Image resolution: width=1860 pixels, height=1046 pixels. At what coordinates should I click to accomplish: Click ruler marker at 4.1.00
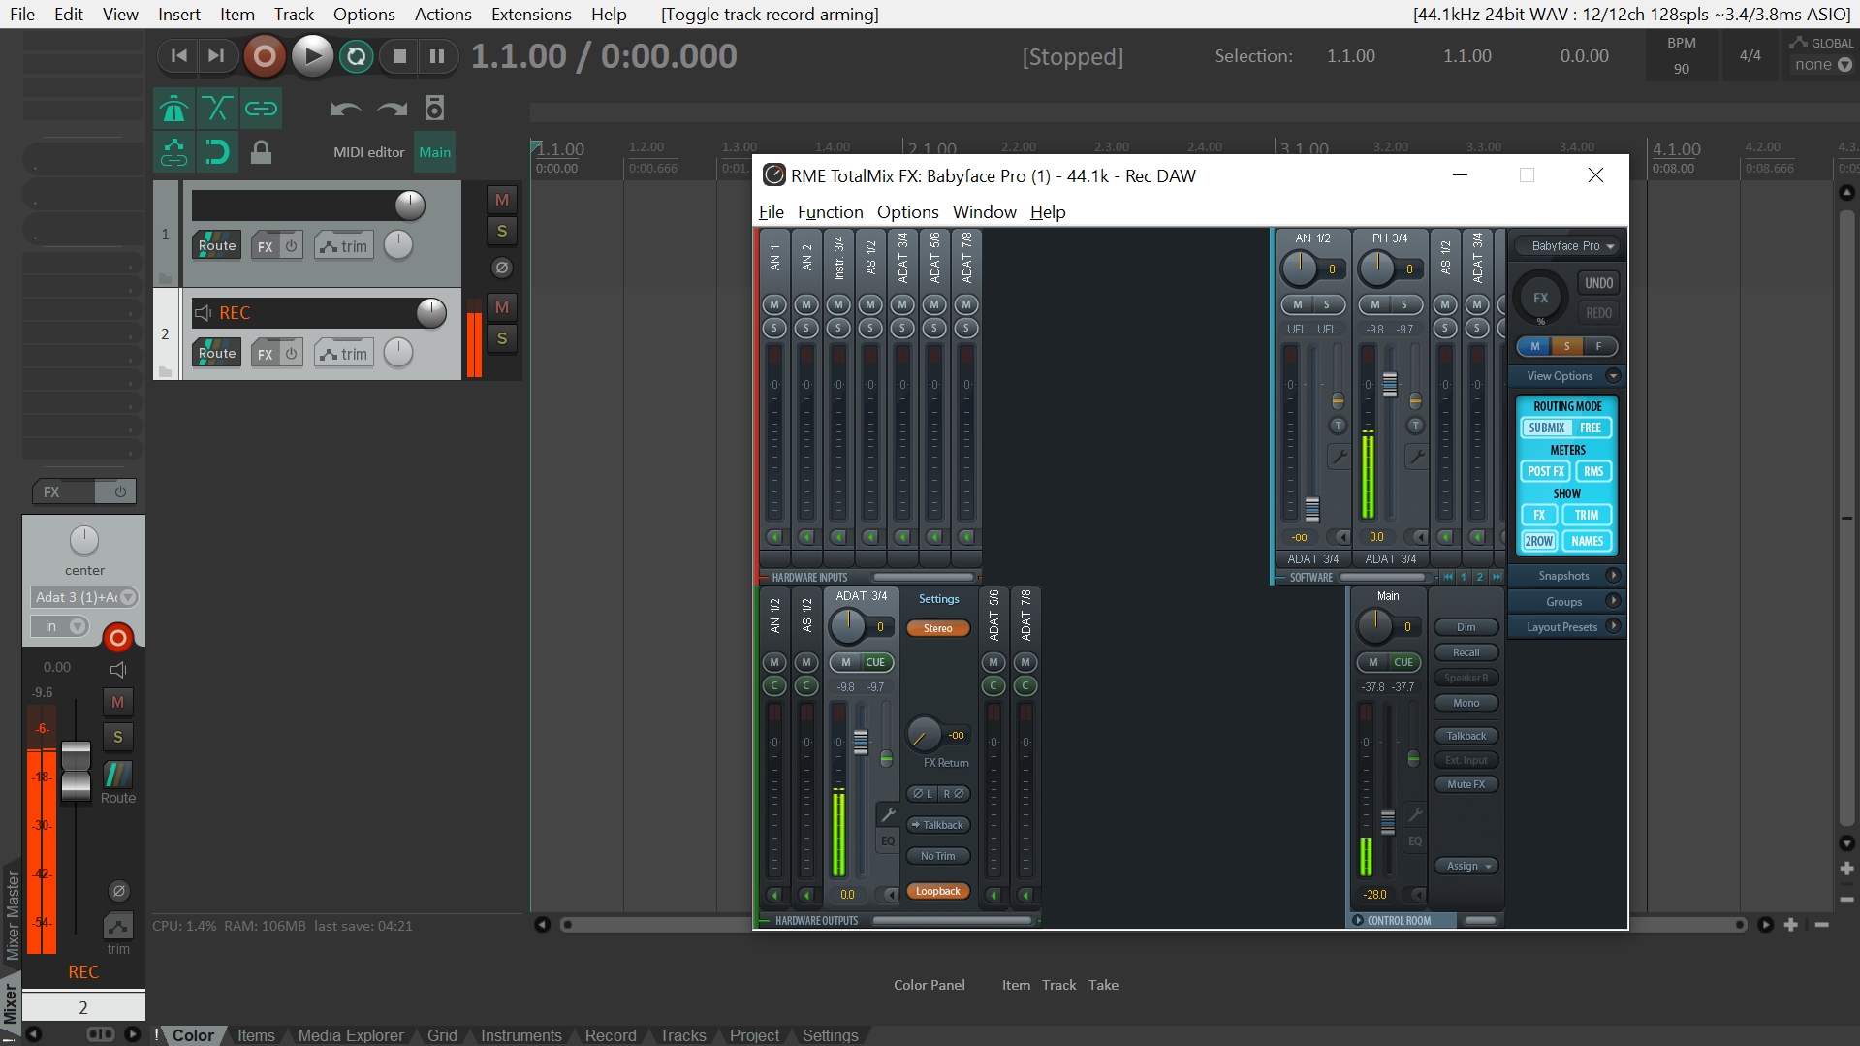(x=1677, y=149)
